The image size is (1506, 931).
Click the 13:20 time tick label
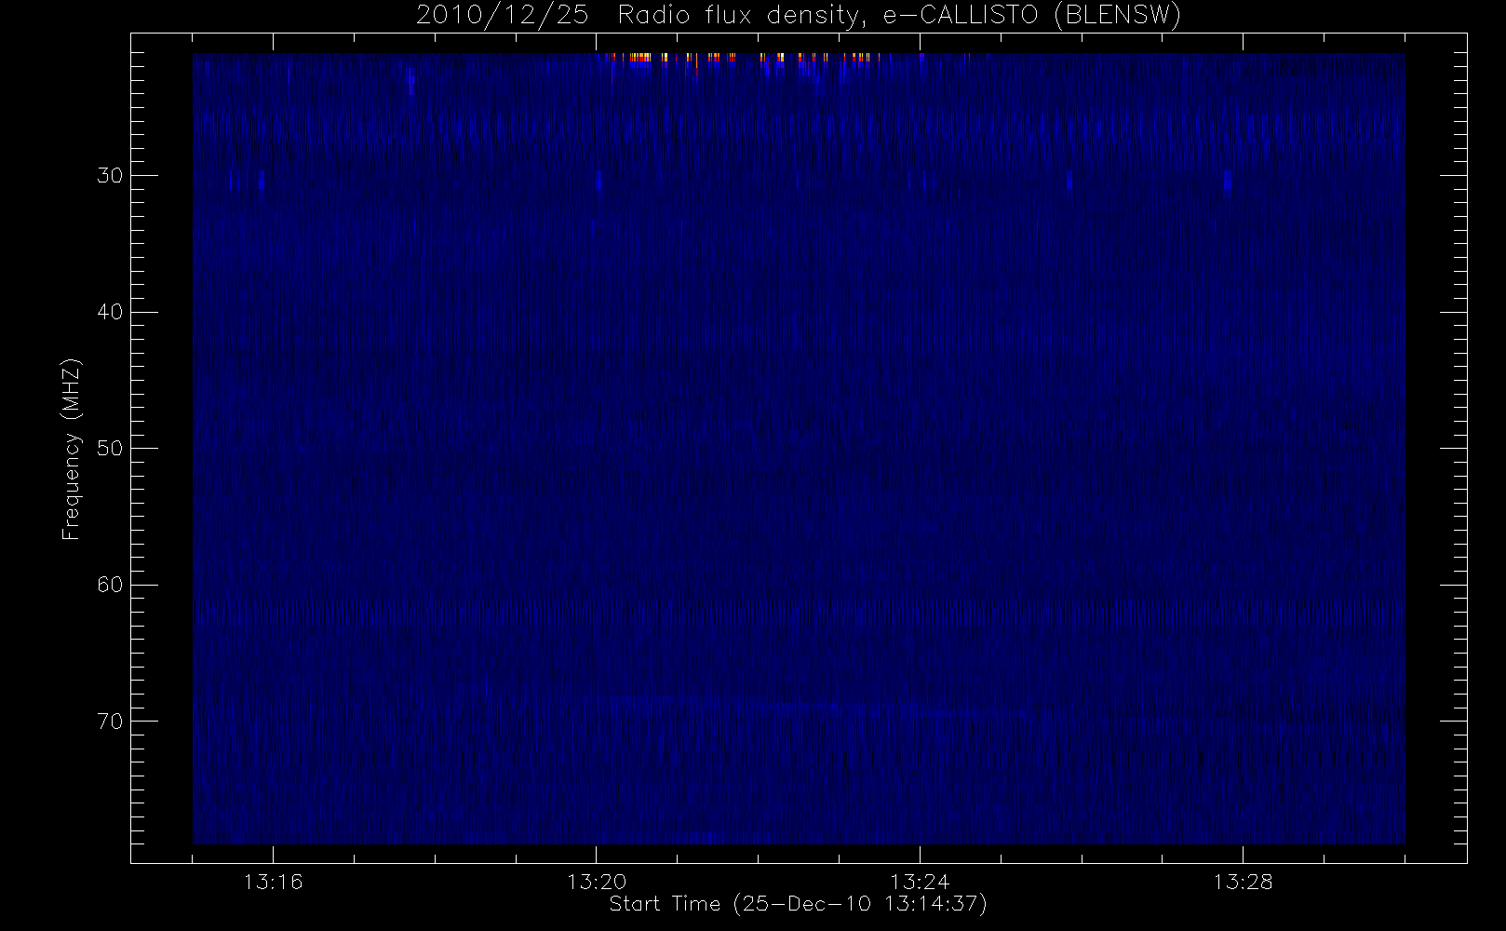(596, 882)
